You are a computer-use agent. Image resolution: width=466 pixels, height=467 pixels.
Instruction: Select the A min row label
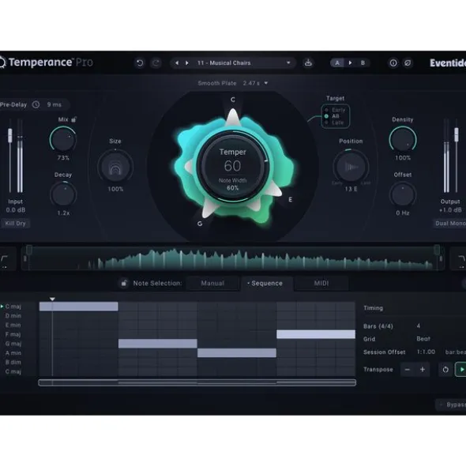tap(13, 353)
